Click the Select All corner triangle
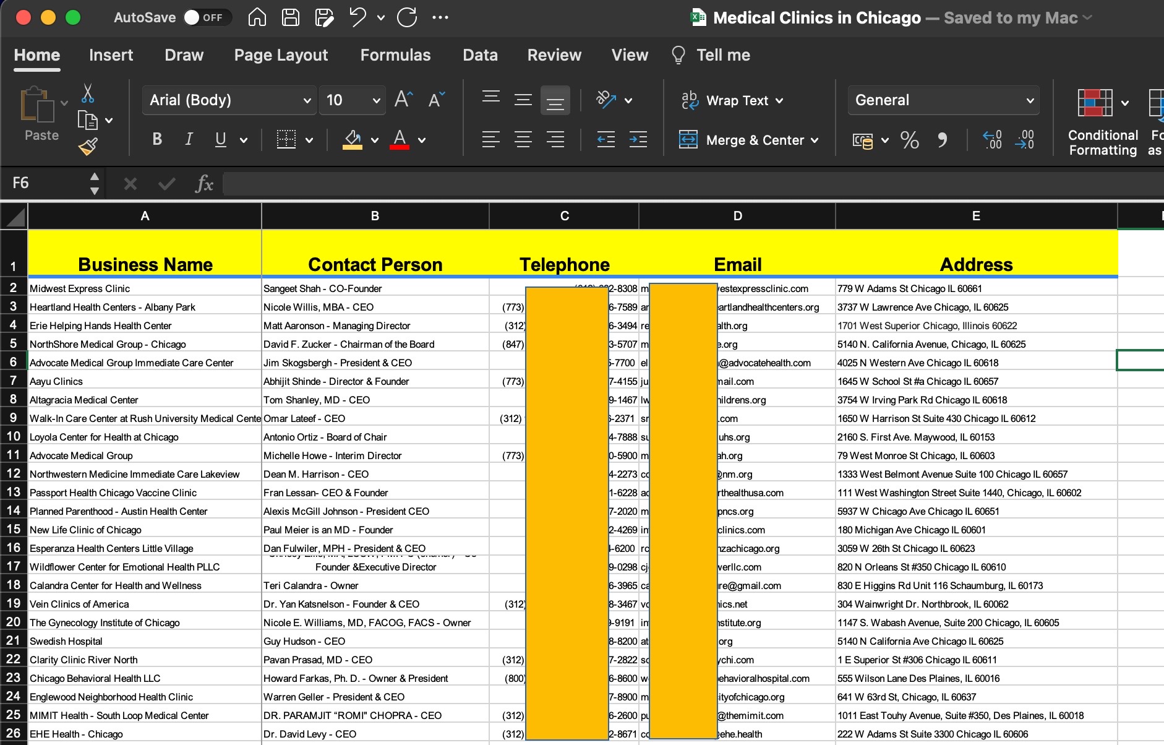1164x745 pixels. 14,217
